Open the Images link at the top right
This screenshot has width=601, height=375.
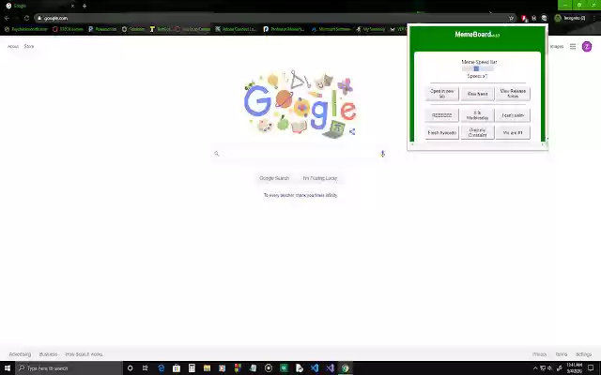click(557, 46)
